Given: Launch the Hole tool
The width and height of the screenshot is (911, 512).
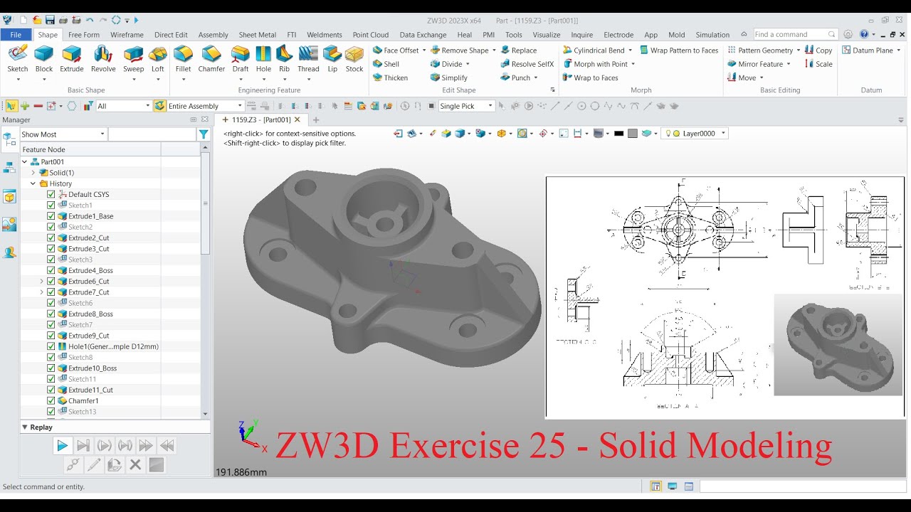Looking at the screenshot, I should [263, 58].
